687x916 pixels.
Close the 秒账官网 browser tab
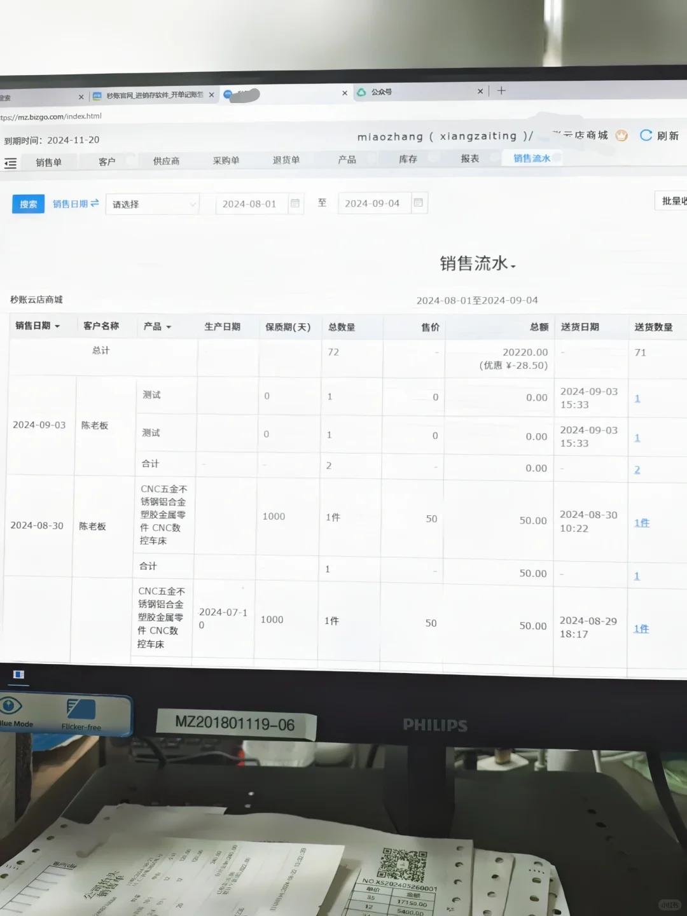(212, 95)
